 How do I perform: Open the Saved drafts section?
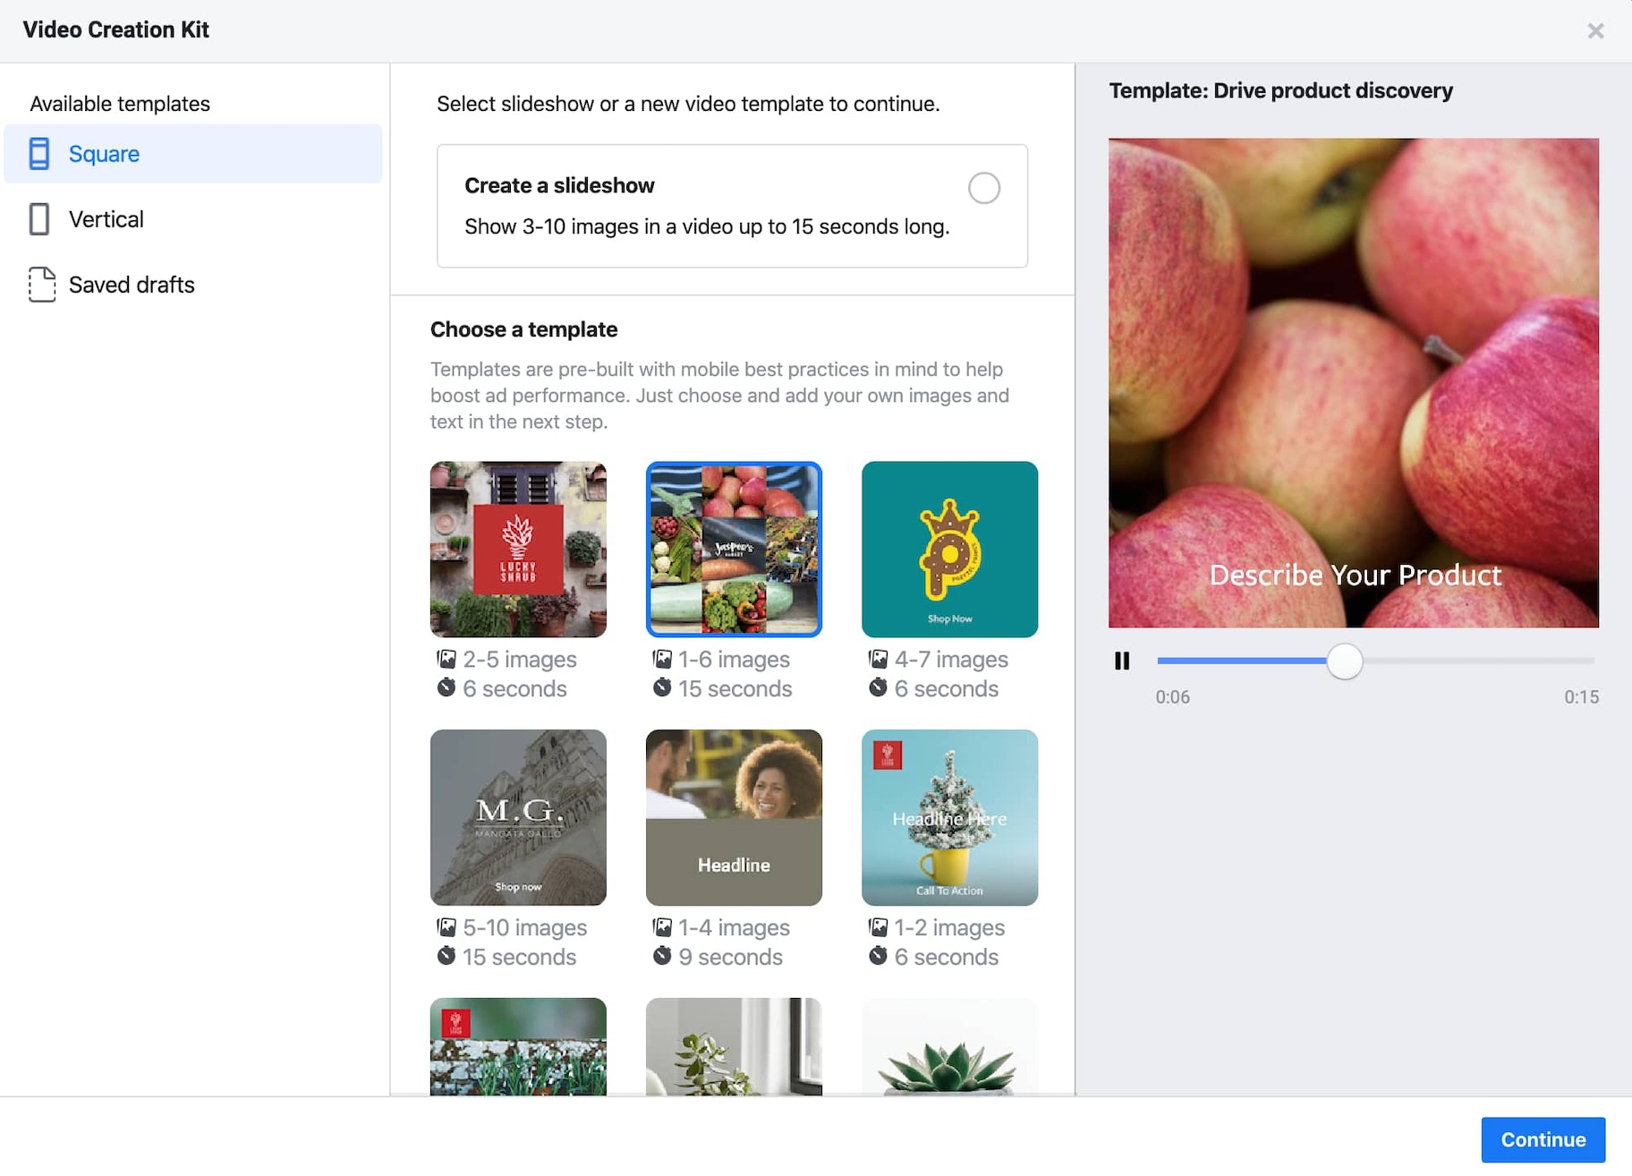[x=131, y=285]
